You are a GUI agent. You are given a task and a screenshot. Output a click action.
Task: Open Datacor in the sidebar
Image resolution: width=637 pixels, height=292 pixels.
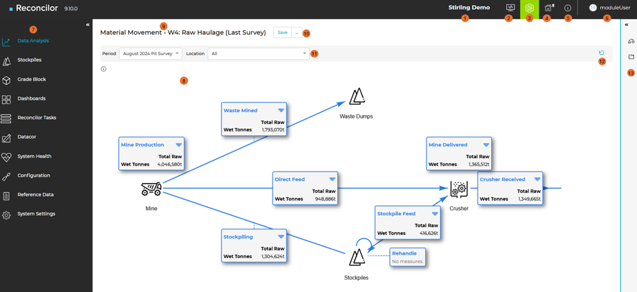(x=27, y=137)
